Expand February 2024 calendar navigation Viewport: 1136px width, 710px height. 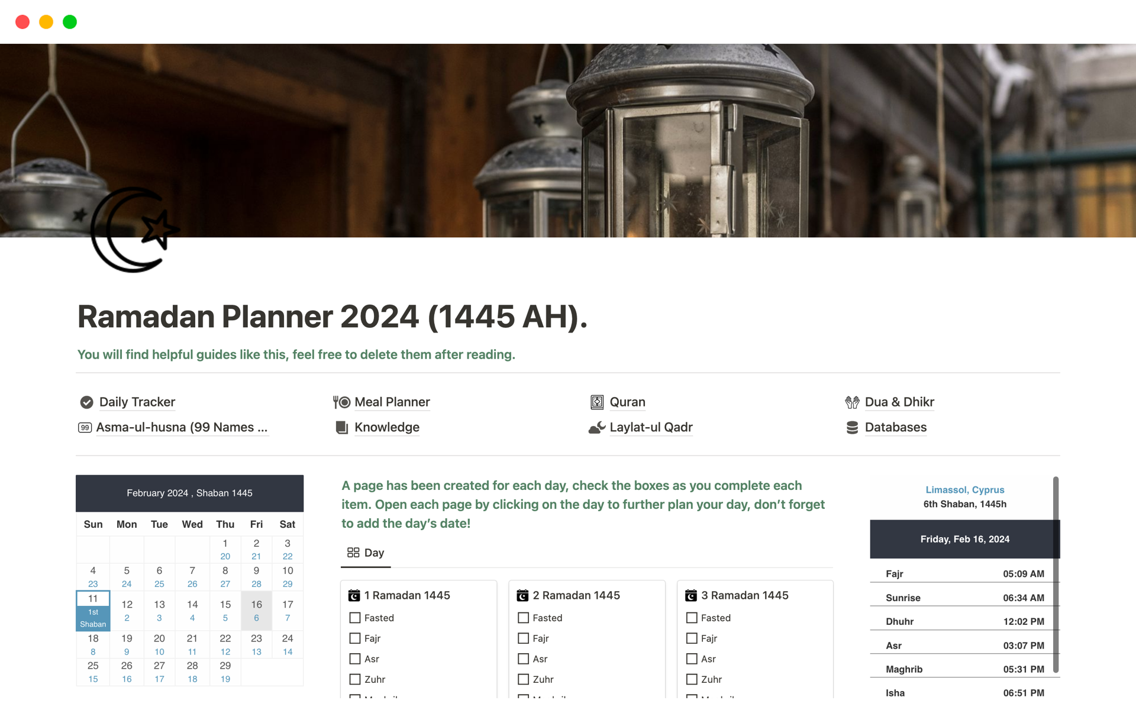coord(189,492)
